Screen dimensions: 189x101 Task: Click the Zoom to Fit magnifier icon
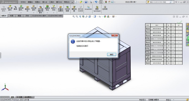74,17
